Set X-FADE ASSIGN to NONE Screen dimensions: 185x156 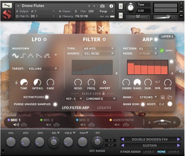point(161,152)
